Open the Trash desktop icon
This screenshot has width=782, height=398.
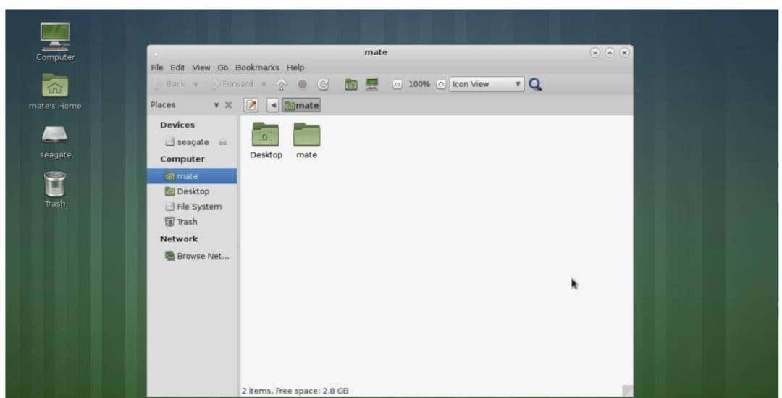tap(55, 190)
